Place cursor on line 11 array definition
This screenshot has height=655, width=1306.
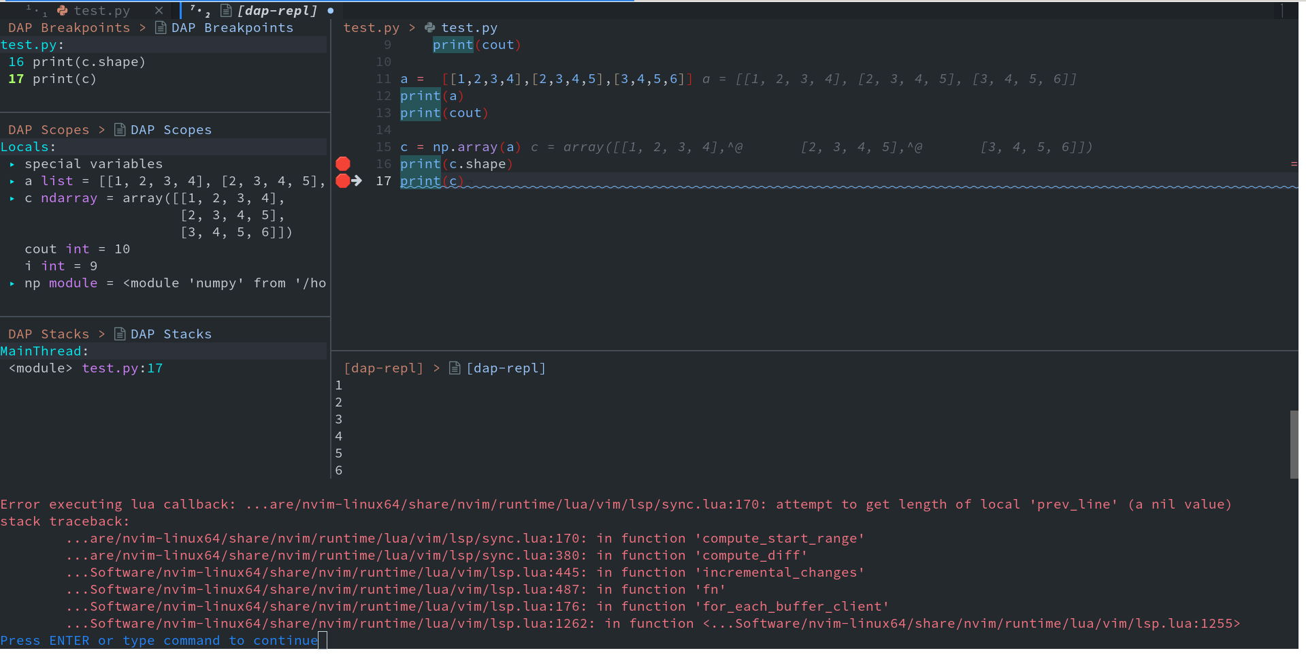point(546,78)
